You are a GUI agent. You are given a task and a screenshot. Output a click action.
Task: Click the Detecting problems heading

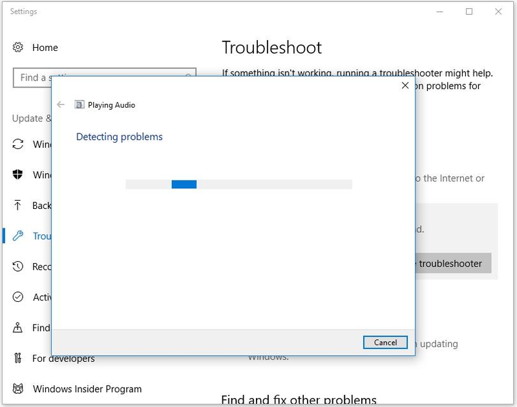[x=120, y=137]
